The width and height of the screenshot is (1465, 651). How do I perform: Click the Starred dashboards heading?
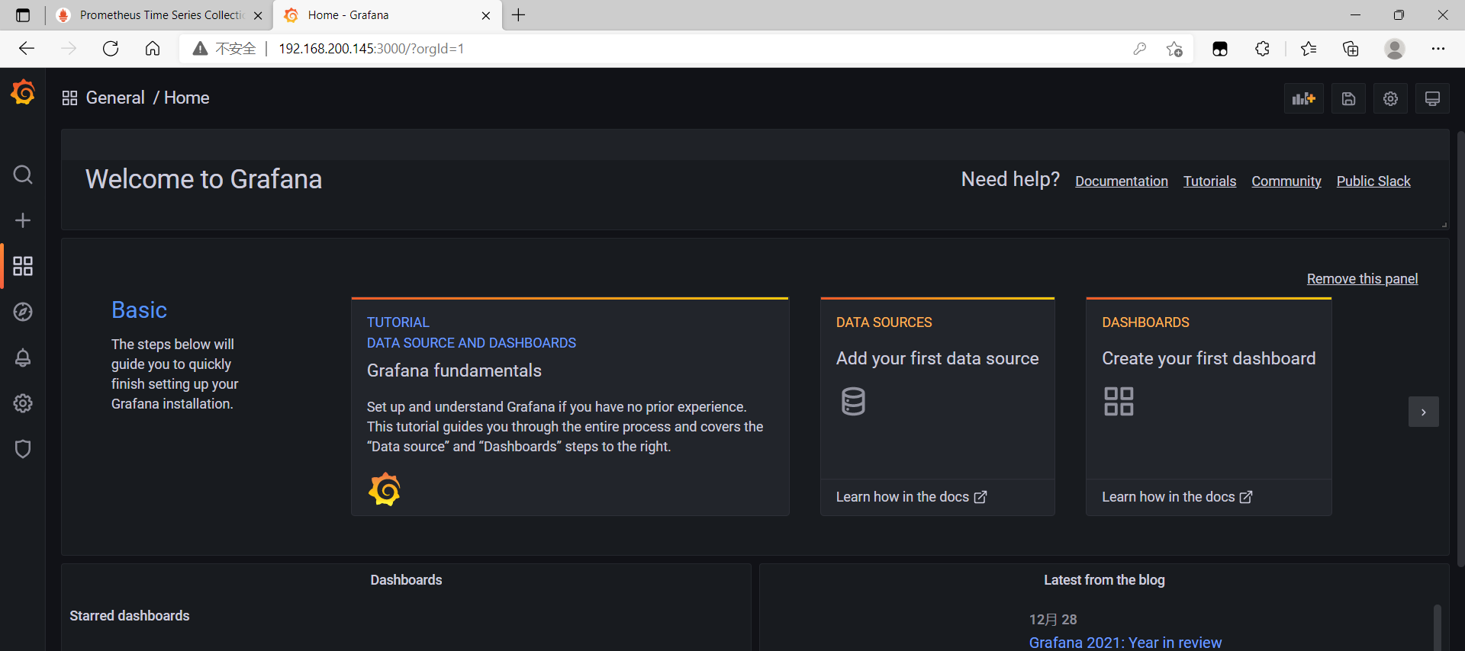tap(130, 616)
